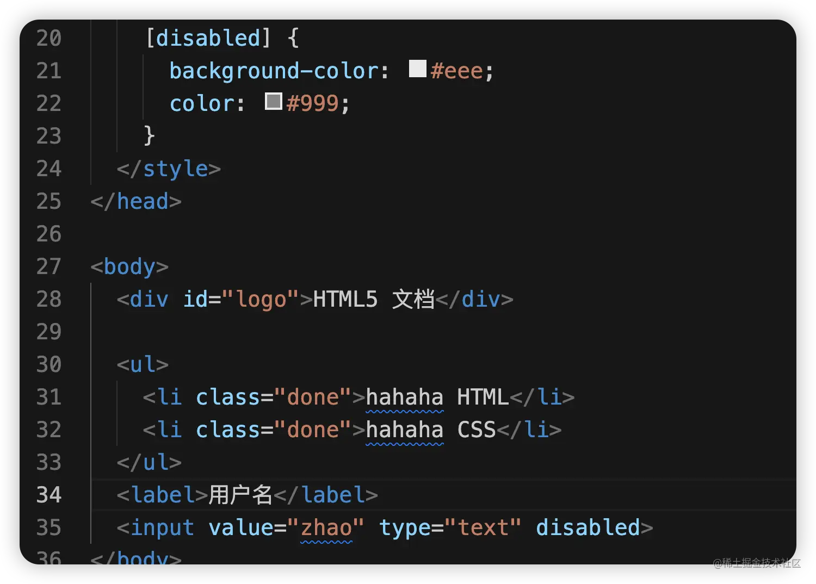Click the HTML5 文档 text content
Screen dimensions: 816x584
click(373, 299)
